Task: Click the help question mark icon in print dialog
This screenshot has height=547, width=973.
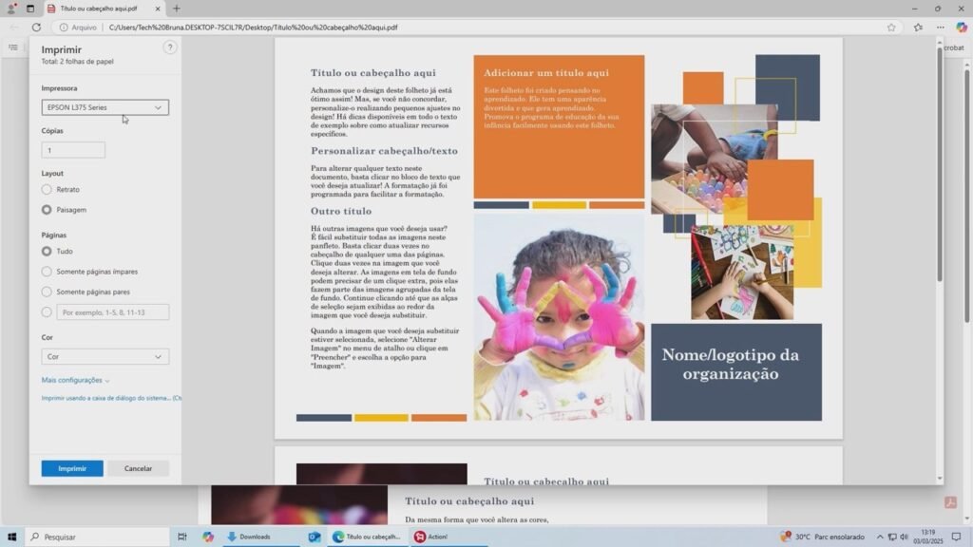Action: 170,47
